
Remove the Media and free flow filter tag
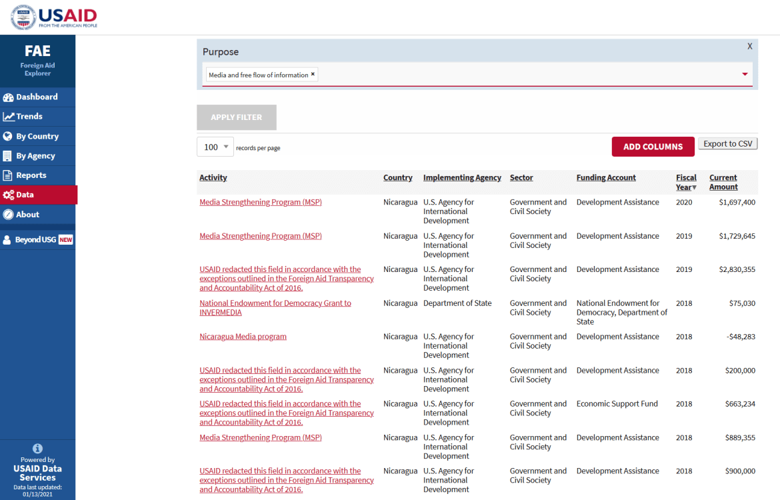[x=313, y=74]
